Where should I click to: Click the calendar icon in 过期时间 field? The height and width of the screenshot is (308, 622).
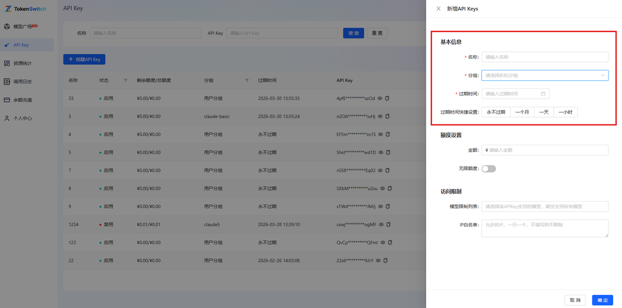click(543, 94)
